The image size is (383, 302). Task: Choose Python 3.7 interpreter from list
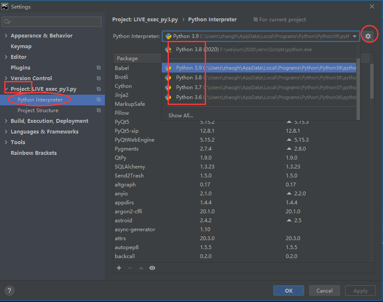(259, 87)
